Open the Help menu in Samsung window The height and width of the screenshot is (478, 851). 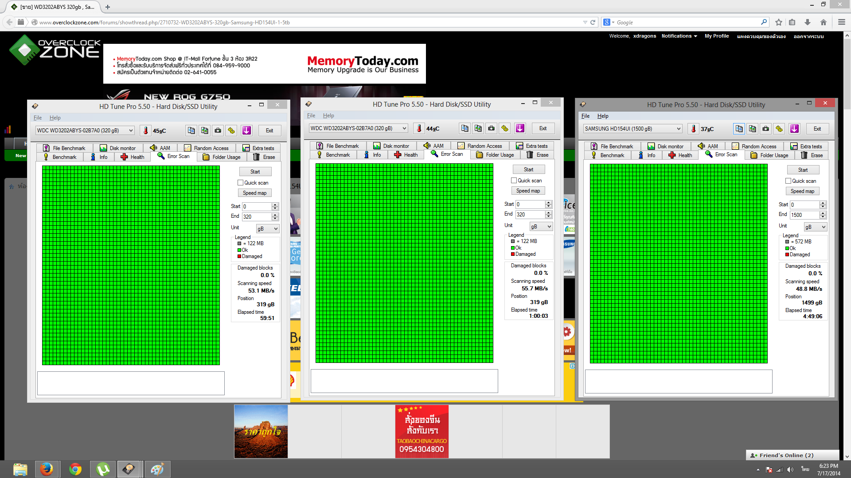point(603,116)
